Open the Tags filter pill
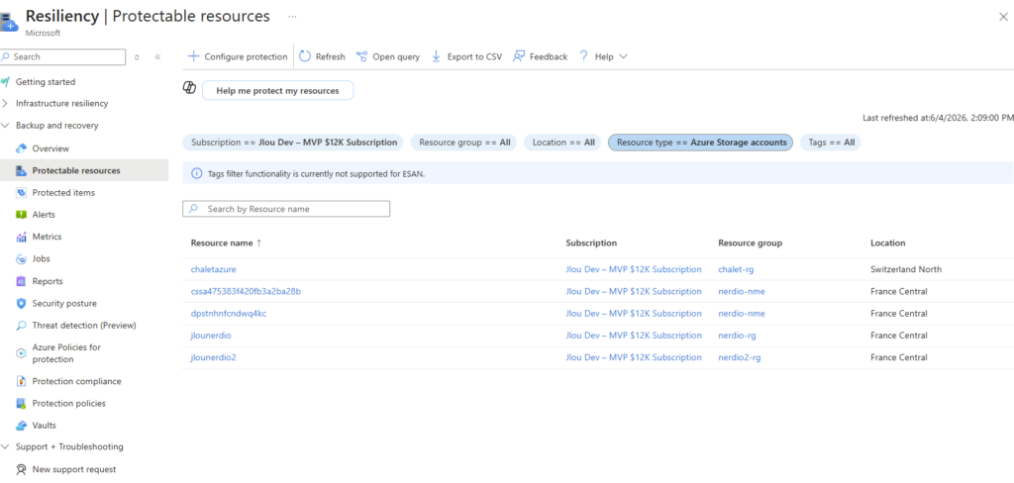 point(831,143)
